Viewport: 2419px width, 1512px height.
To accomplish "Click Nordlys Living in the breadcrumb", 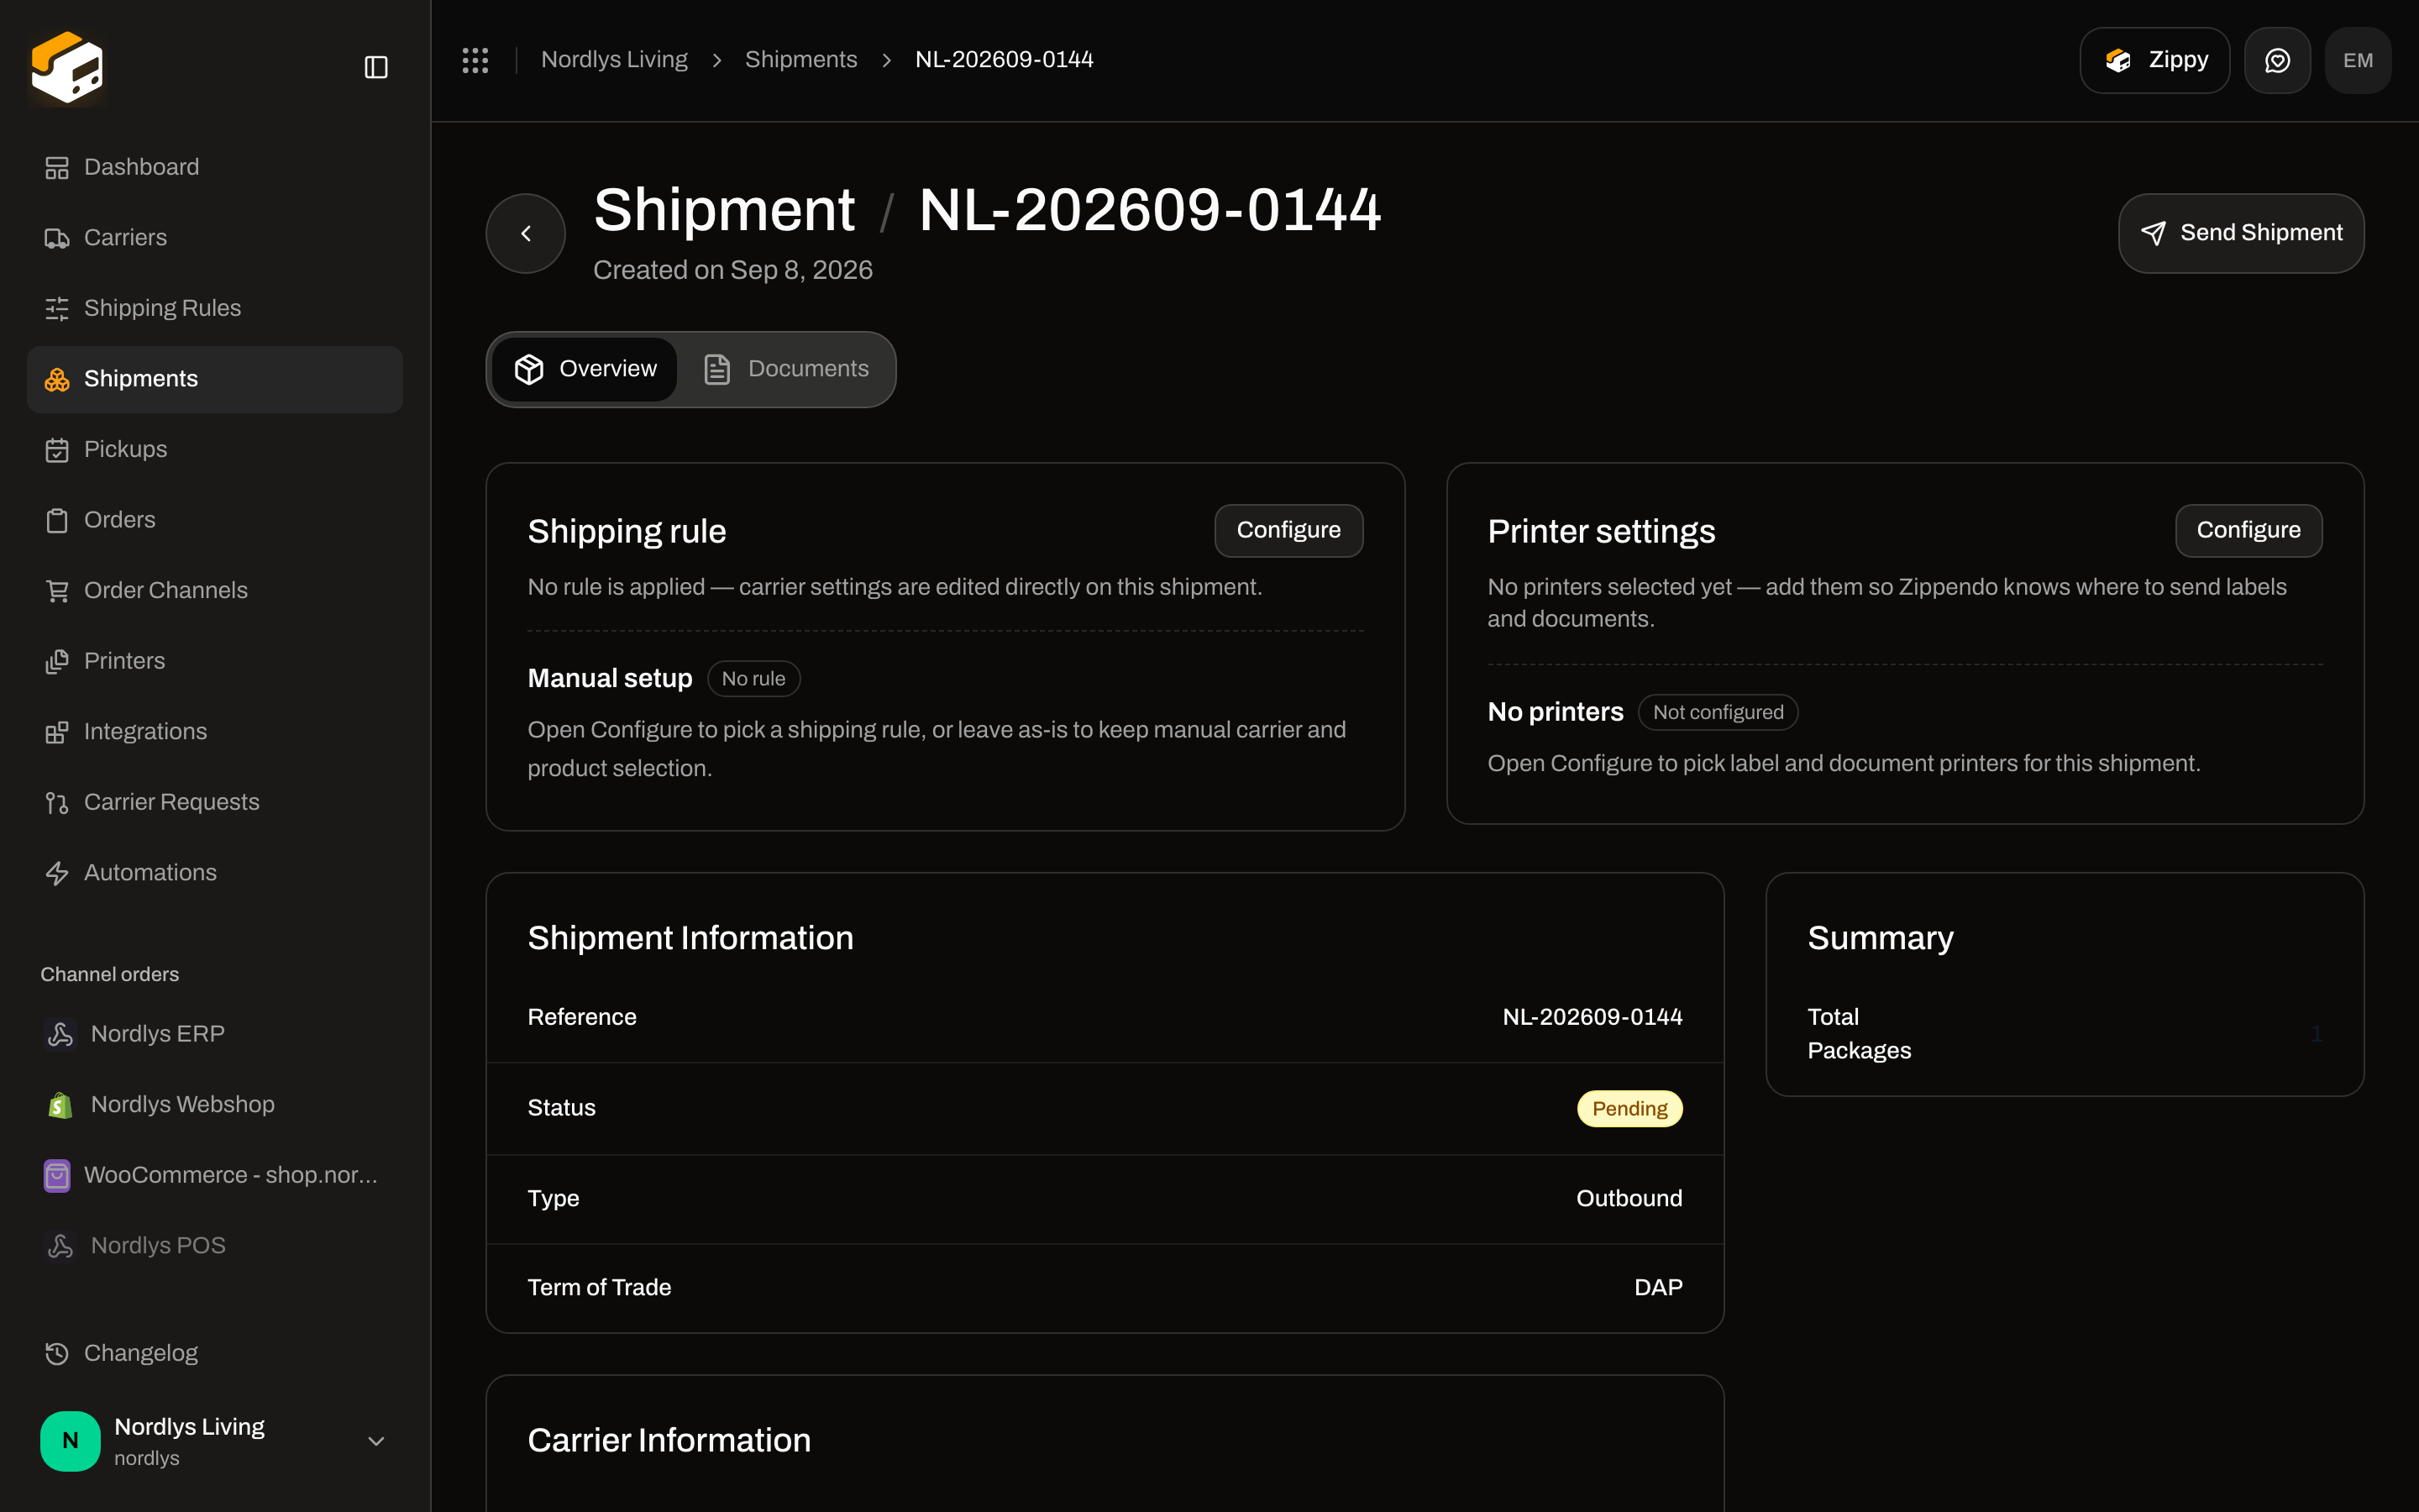I will pyautogui.click(x=614, y=60).
